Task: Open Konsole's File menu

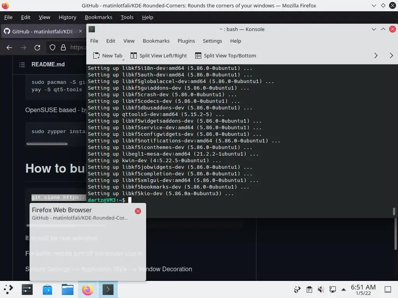Action: [x=94, y=41]
